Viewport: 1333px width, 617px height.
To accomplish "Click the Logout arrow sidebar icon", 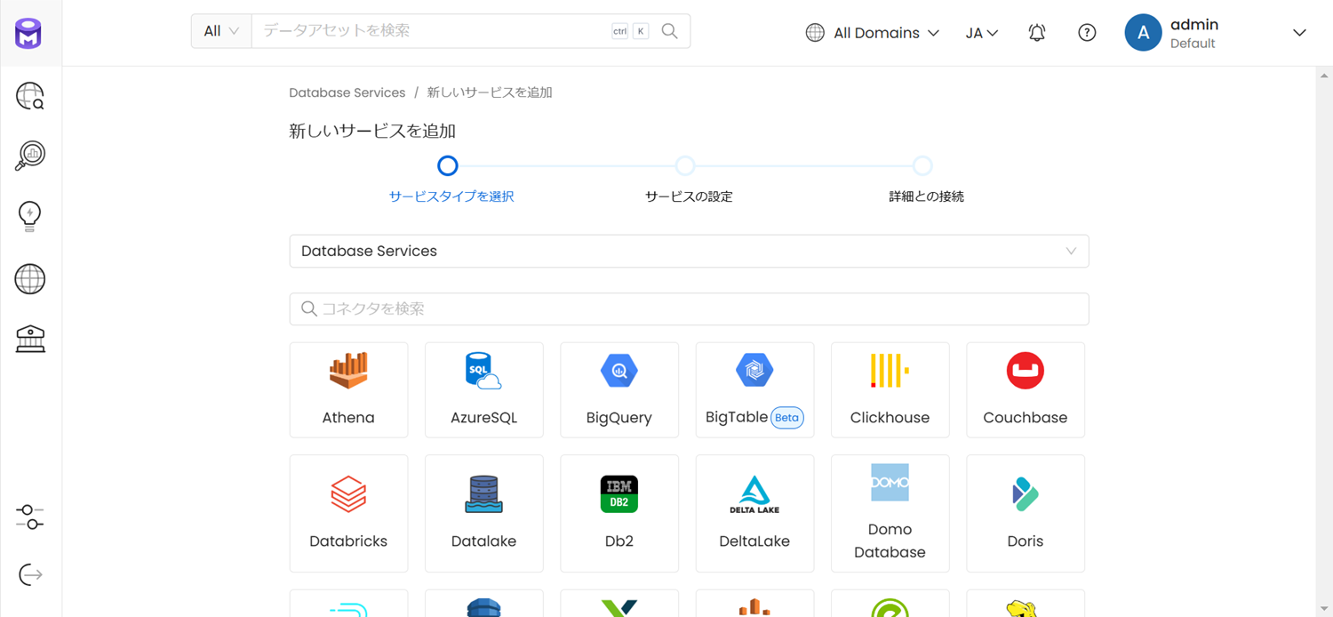I will pos(30,575).
